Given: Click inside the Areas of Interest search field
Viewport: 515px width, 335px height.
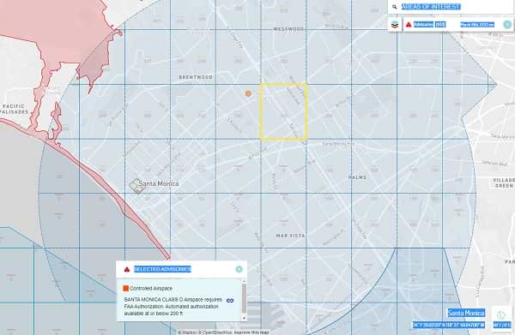Looking at the screenshot, I should [x=450, y=7].
